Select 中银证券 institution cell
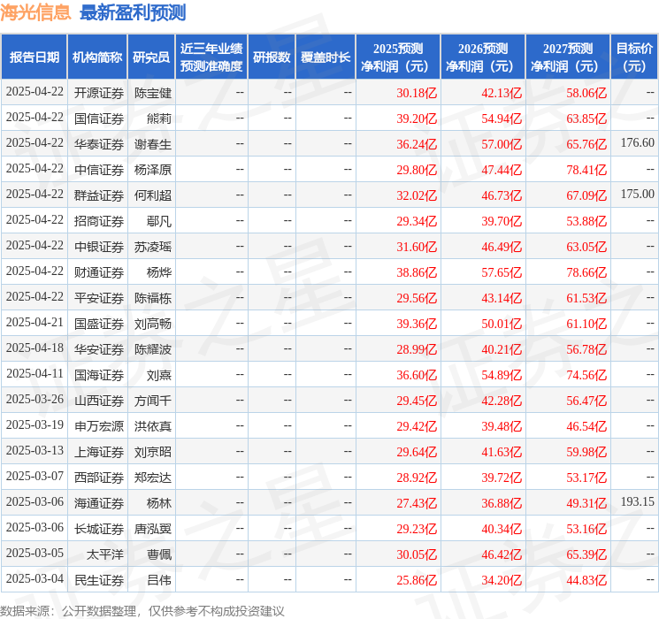Viewport: 659px width, 619px height. (99, 247)
